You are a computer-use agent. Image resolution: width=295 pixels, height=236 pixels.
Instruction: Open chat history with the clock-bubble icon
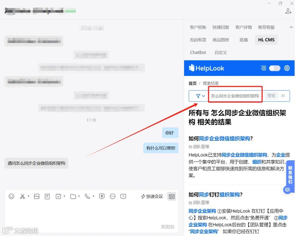tap(123, 196)
